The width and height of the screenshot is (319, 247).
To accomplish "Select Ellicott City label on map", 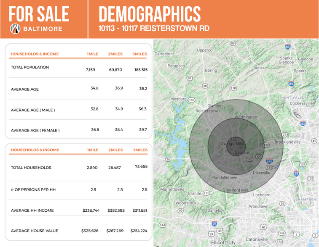I will click(223, 242).
